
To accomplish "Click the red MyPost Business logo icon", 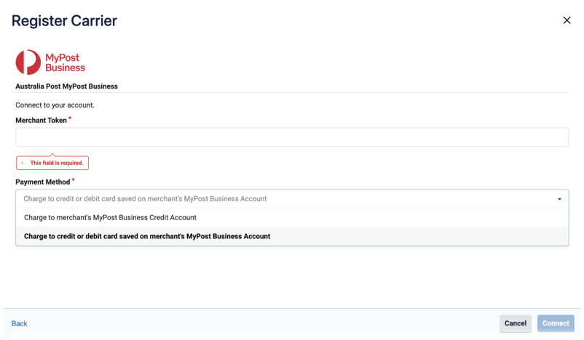I will [28, 62].
